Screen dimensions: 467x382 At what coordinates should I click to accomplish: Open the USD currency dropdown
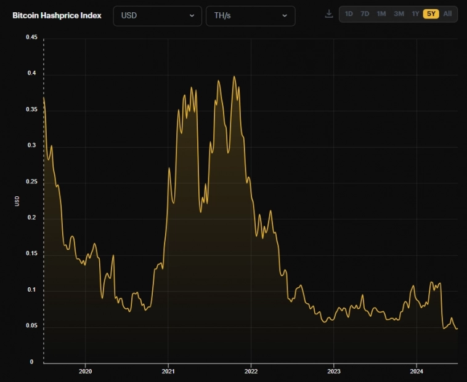[x=157, y=15]
